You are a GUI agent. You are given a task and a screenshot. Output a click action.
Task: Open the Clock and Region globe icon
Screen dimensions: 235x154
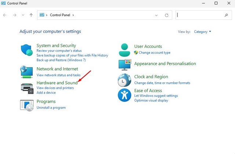(x=124, y=80)
